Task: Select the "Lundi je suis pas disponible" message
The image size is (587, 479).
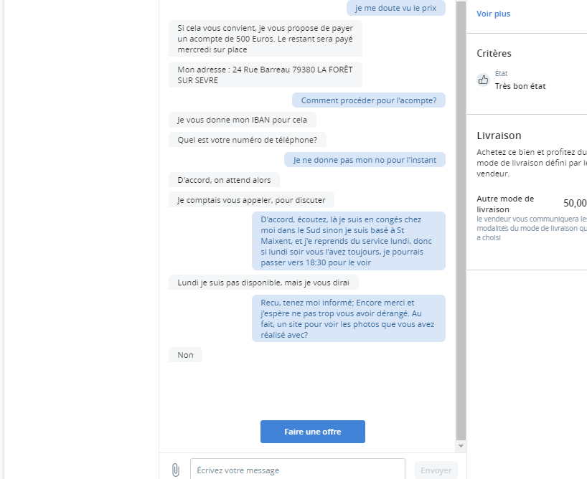Action: 263,283
